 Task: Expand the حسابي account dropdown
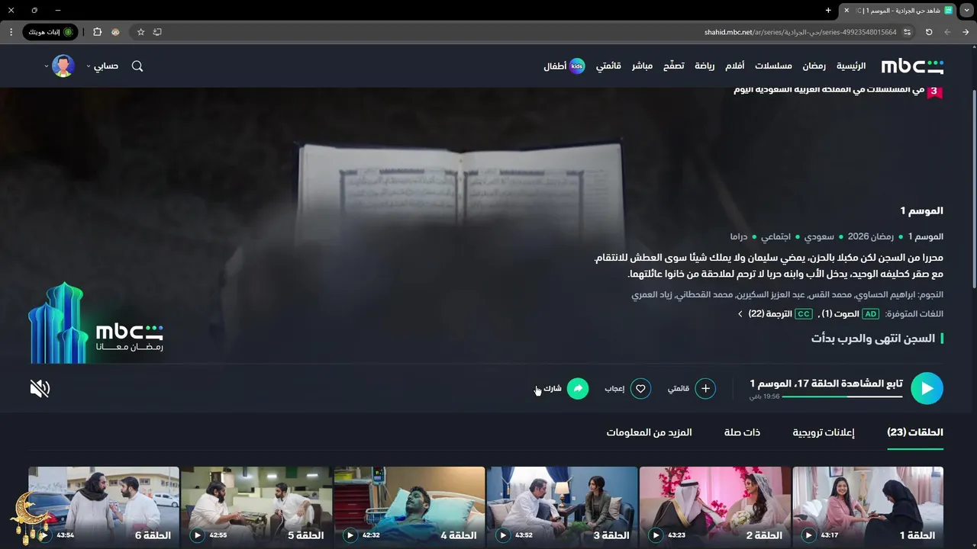coord(103,66)
